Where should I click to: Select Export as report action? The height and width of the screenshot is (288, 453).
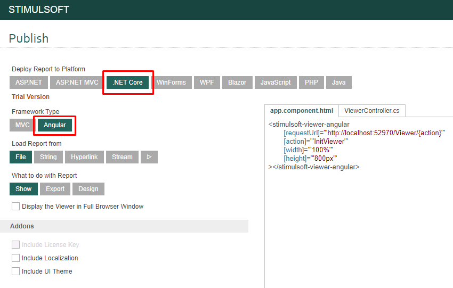click(55, 189)
